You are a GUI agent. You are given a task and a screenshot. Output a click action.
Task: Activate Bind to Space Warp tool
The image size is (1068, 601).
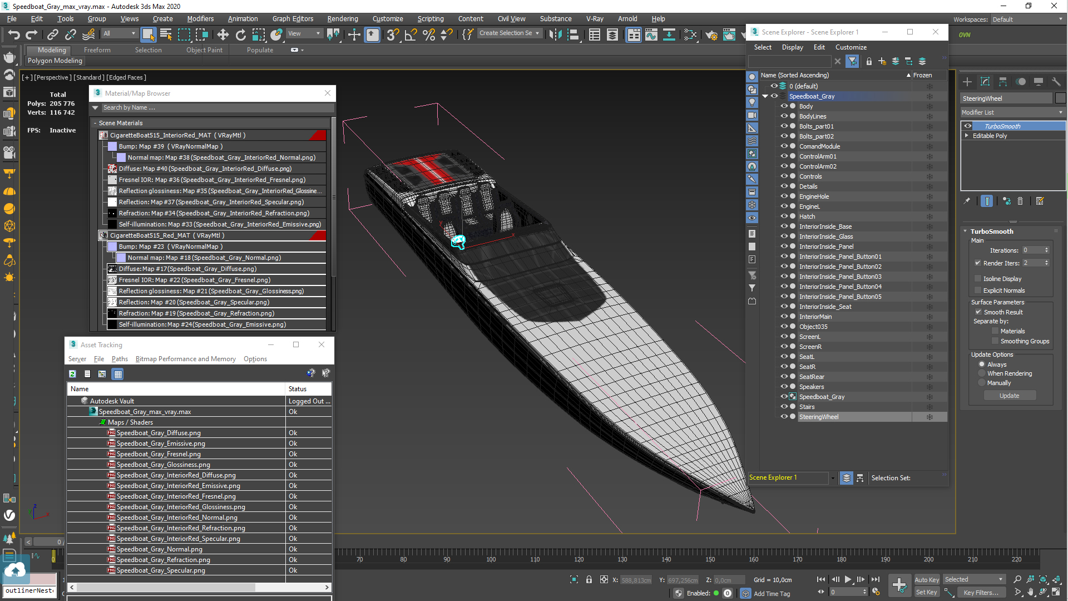click(88, 35)
